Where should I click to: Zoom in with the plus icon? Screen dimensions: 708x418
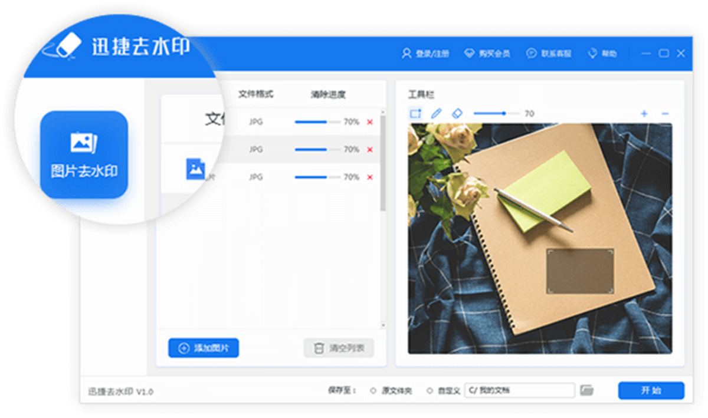pyautogui.click(x=644, y=114)
